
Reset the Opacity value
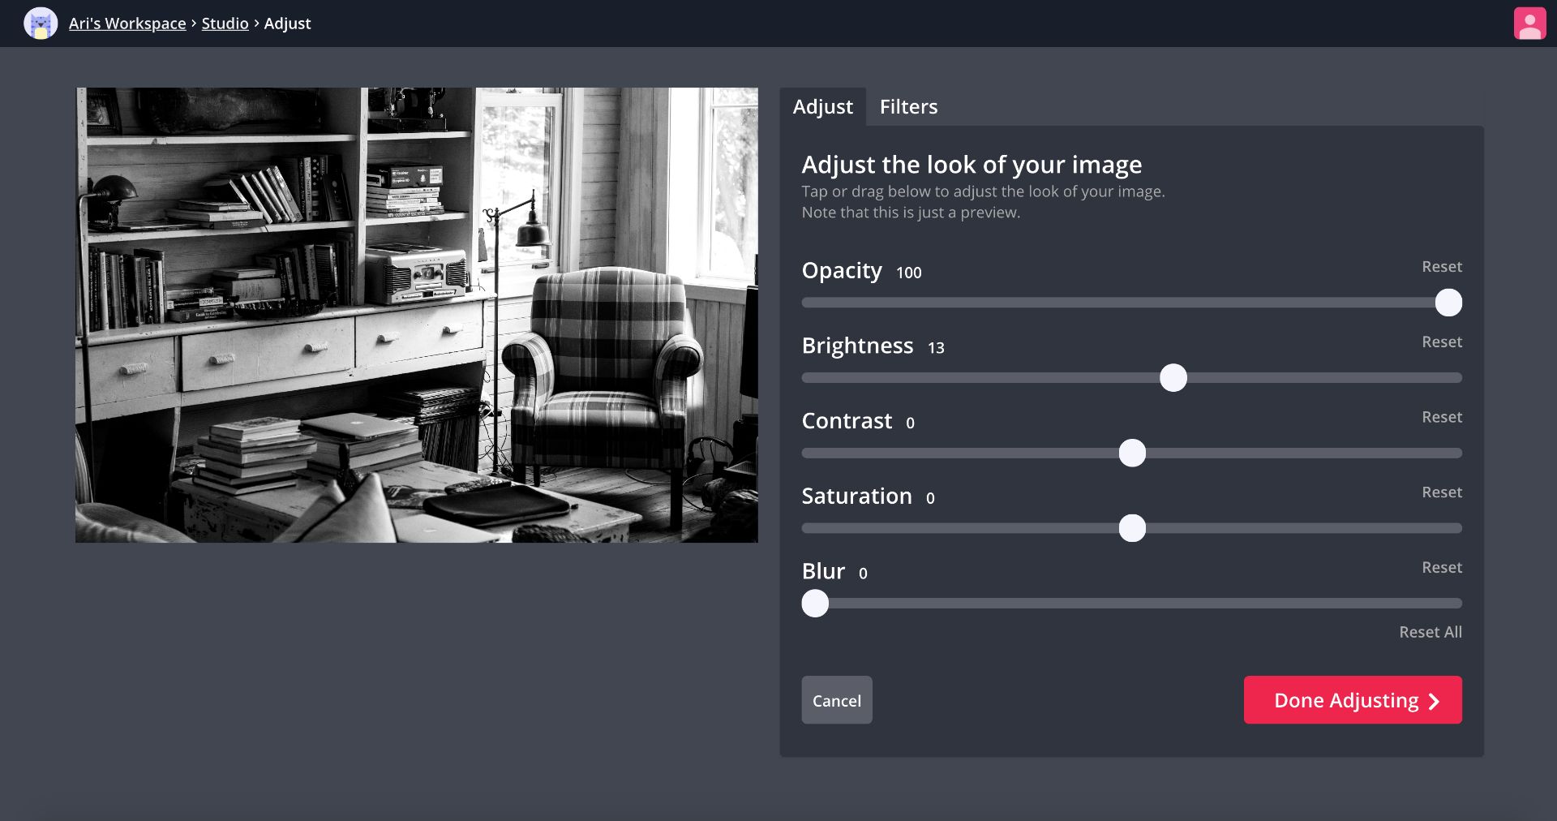[1441, 267]
